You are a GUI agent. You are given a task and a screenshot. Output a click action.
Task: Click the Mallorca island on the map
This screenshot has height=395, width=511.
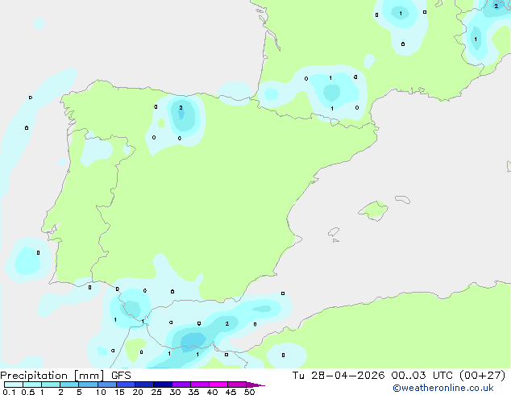click(x=373, y=210)
